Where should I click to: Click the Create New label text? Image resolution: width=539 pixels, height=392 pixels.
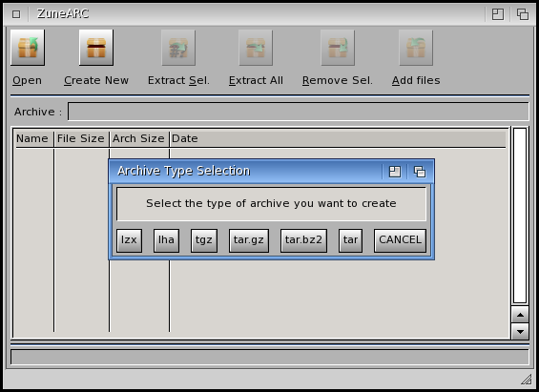[96, 80]
